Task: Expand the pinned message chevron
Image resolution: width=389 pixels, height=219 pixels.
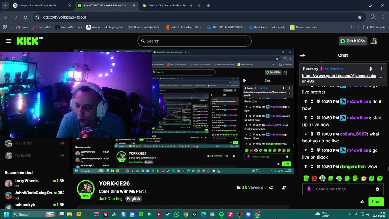Action: [381, 78]
